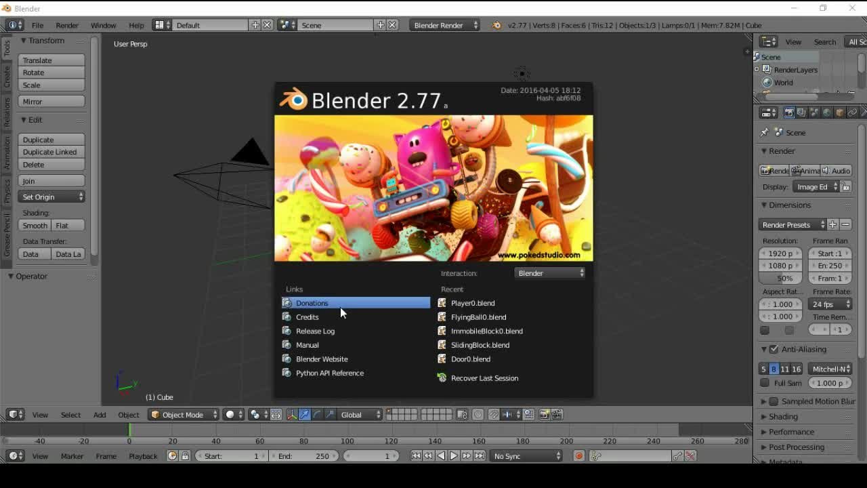The width and height of the screenshot is (867, 488).
Task: Open the Object Mode dropdown
Action: [183, 414]
